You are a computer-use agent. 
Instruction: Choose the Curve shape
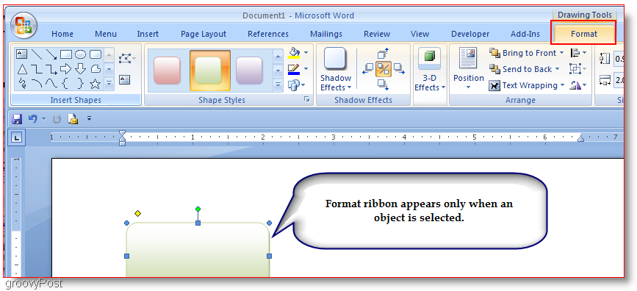click(x=51, y=84)
